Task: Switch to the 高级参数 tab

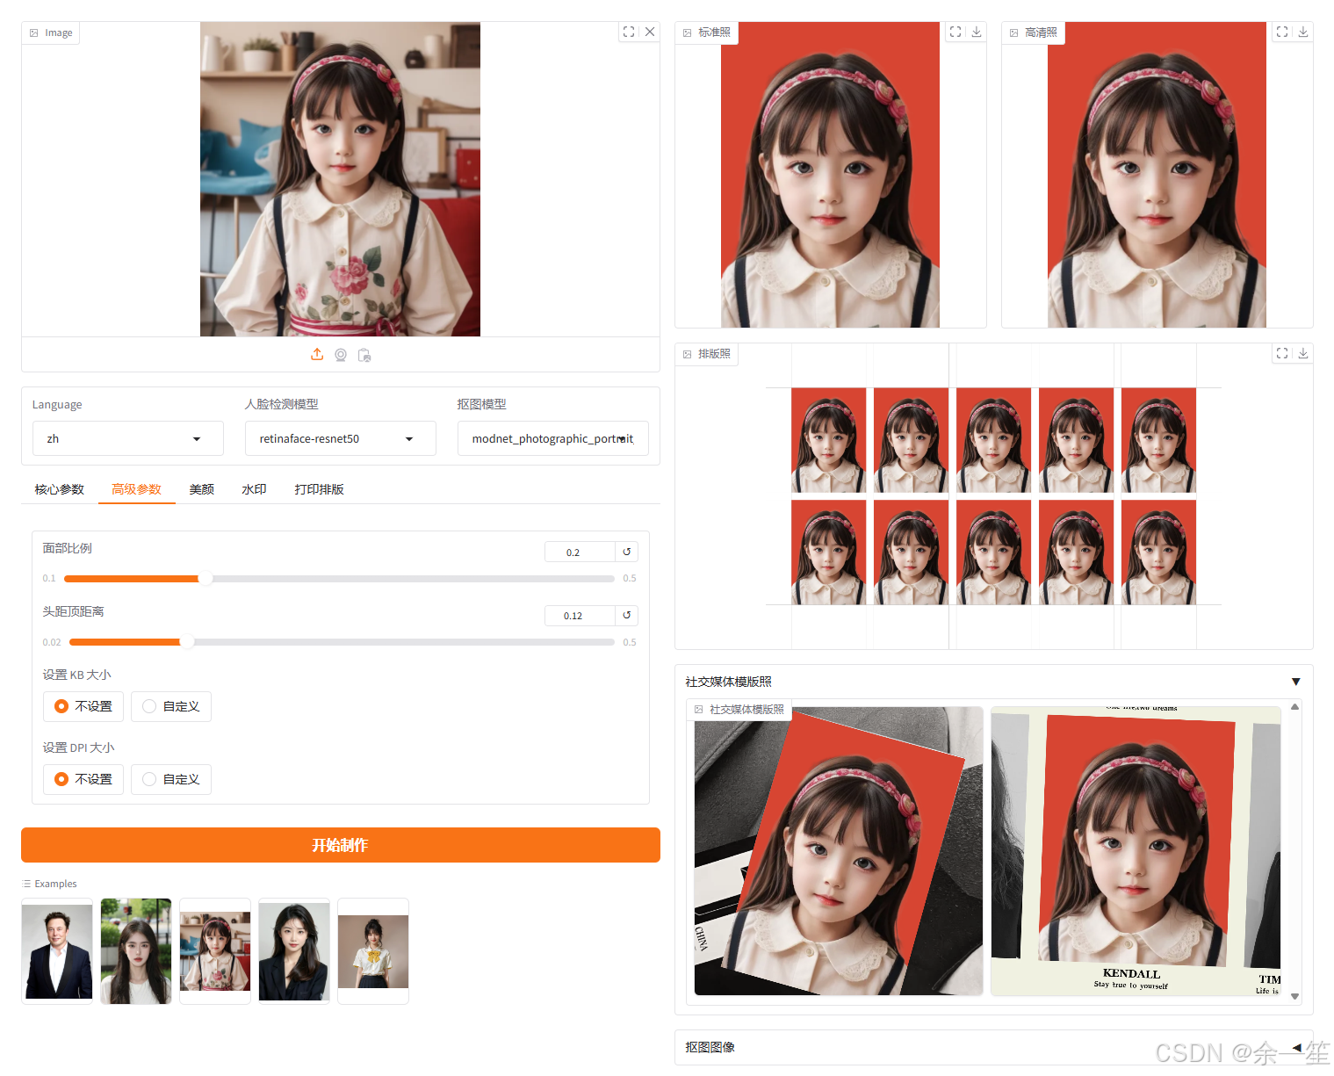Action: coord(137,489)
